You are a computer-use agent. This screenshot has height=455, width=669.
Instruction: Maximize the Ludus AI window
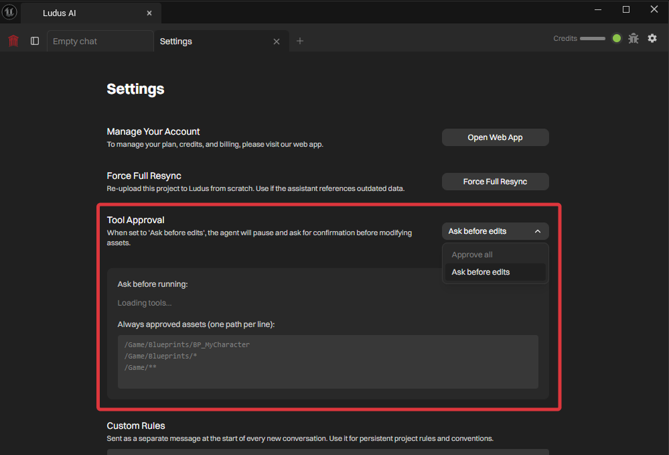click(626, 9)
